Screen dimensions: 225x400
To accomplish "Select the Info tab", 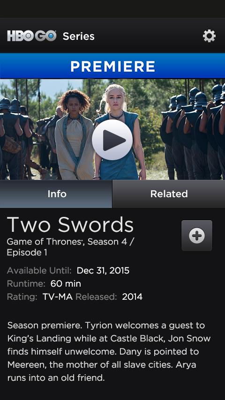I will (x=56, y=194).
